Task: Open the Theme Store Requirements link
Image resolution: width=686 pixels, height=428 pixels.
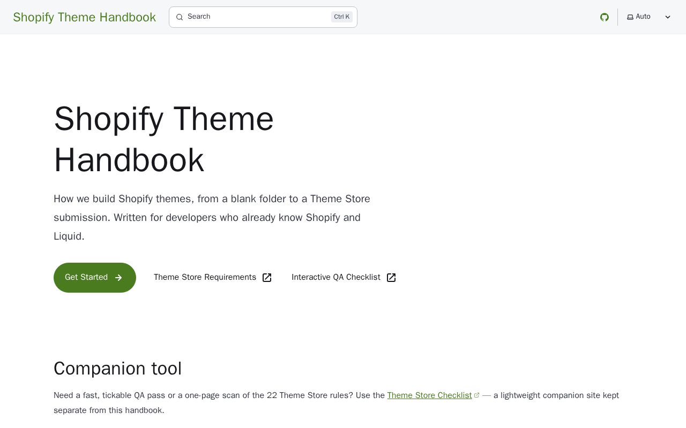Action: point(213,278)
